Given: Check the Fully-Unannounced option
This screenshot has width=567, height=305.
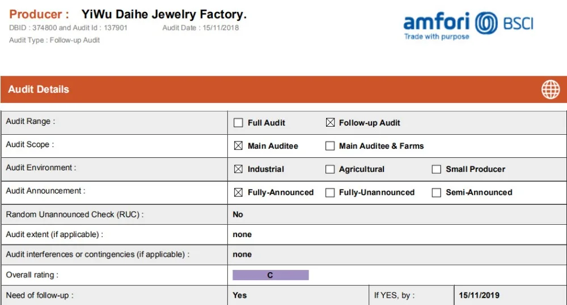Looking at the screenshot, I should click(x=330, y=192).
